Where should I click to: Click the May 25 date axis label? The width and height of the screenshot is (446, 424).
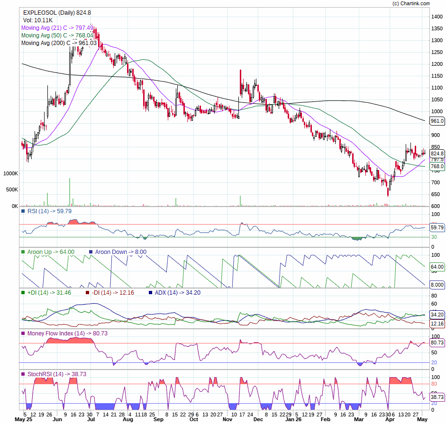(24, 419)
